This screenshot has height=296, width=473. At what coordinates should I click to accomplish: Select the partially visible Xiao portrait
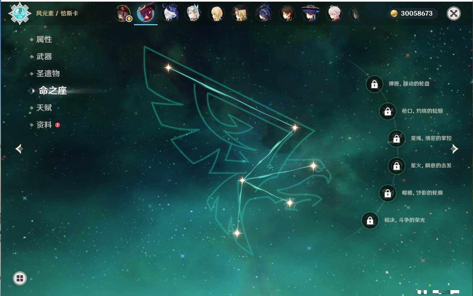click(x=355, y=14)
